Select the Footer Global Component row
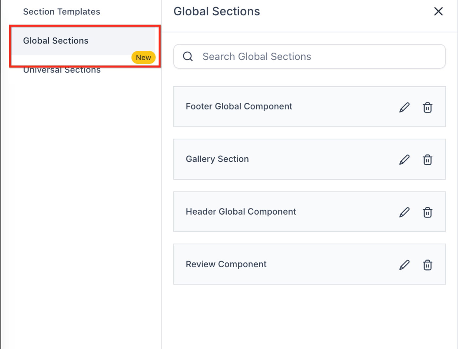The image size is (458, 349). [x=239, y=107]
